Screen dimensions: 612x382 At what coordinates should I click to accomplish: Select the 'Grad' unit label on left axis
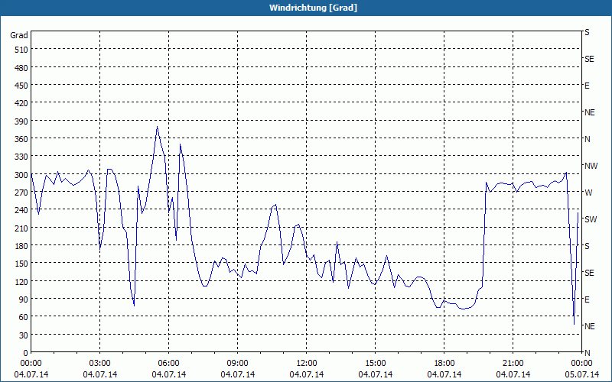point(18,35)
